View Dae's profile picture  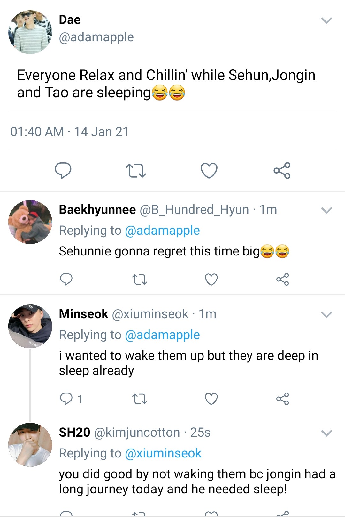[30, 32]
